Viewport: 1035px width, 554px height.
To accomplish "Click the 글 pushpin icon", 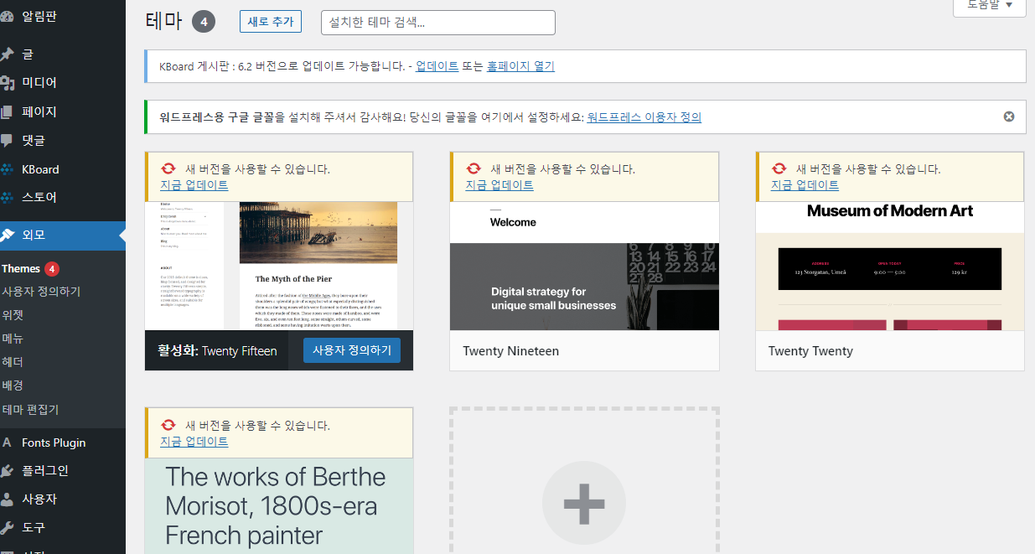I will [x=7, y=54].
